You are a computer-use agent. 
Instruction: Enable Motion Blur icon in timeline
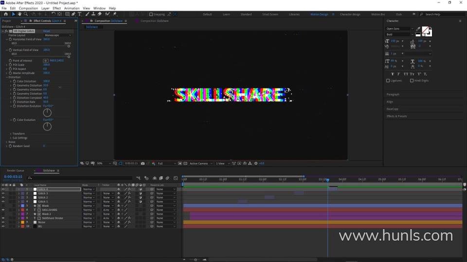click(168, 178)
